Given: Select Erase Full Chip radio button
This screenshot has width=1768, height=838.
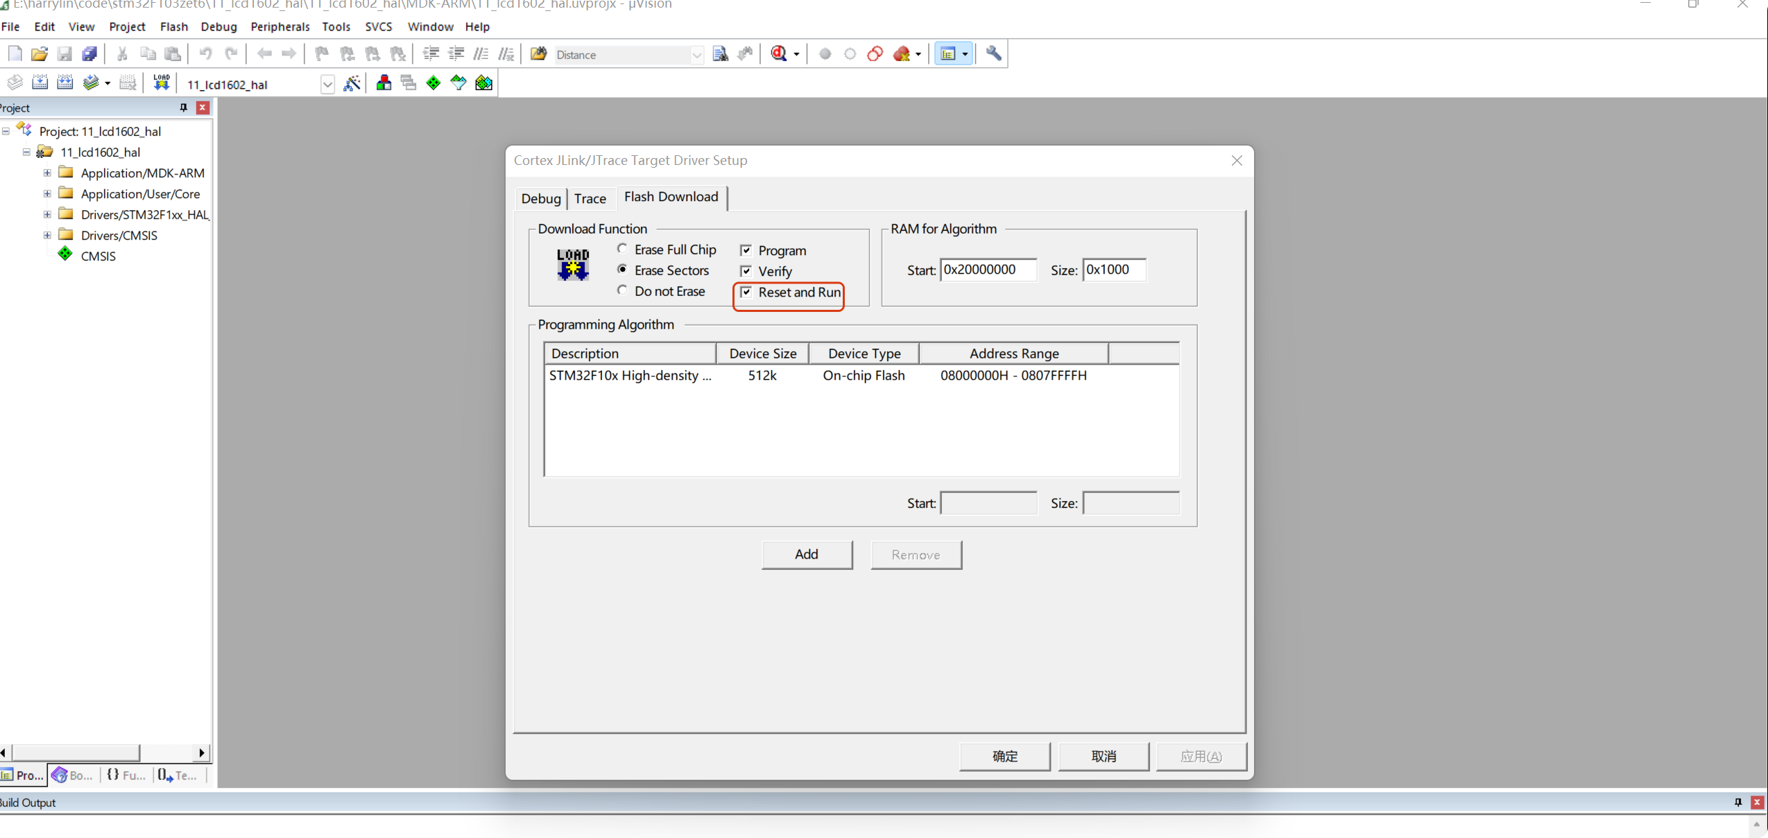Looking at the screenshot, I should click(x=622, y=249).
